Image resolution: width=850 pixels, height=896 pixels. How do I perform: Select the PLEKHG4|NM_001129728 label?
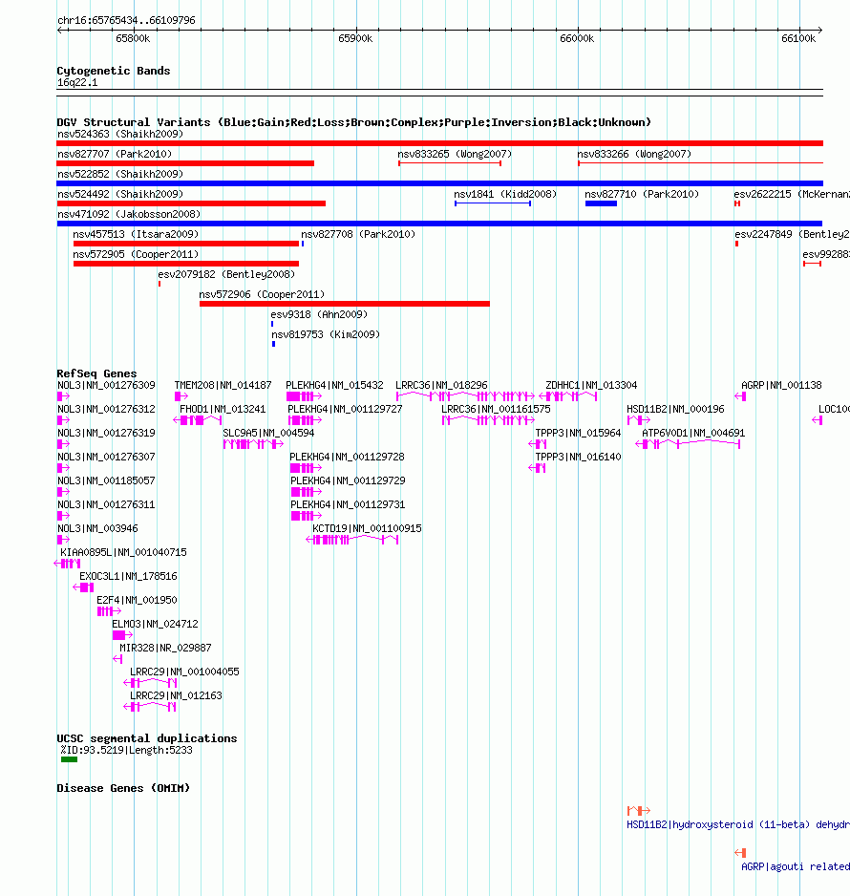[347, 458]
